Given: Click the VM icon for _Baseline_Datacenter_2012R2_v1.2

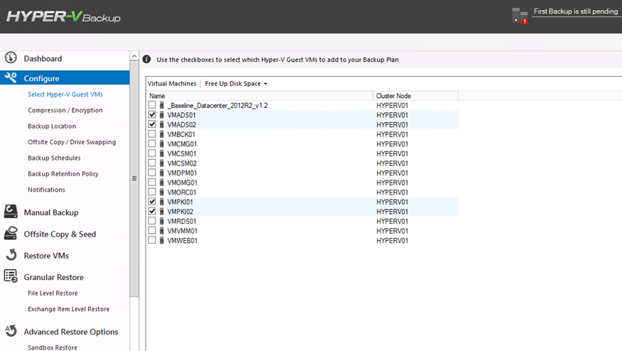Looking at the screenshot, I should (x=162, y=105).
